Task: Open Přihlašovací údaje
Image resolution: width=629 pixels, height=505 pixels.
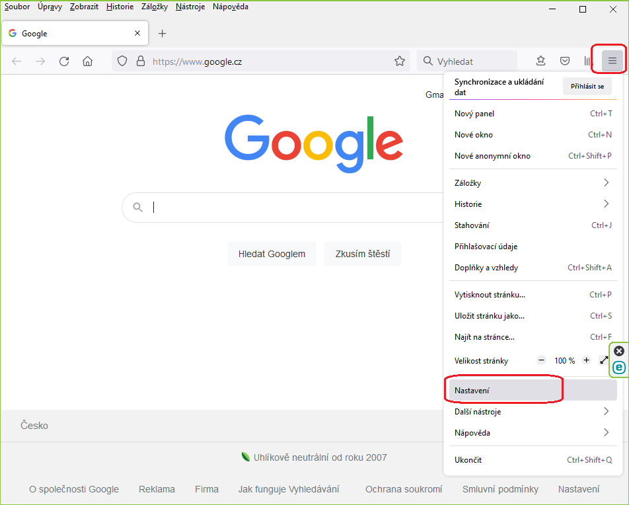Action: point(533,247)
